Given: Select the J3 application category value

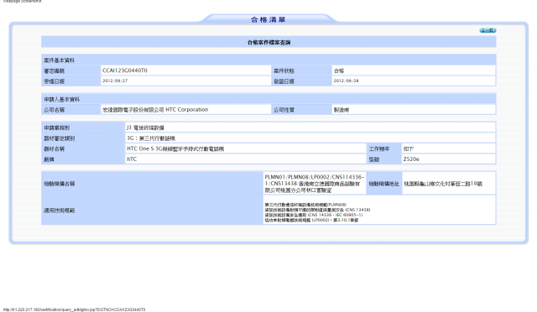Looking at the screenshot, I should tap(145, 127).
